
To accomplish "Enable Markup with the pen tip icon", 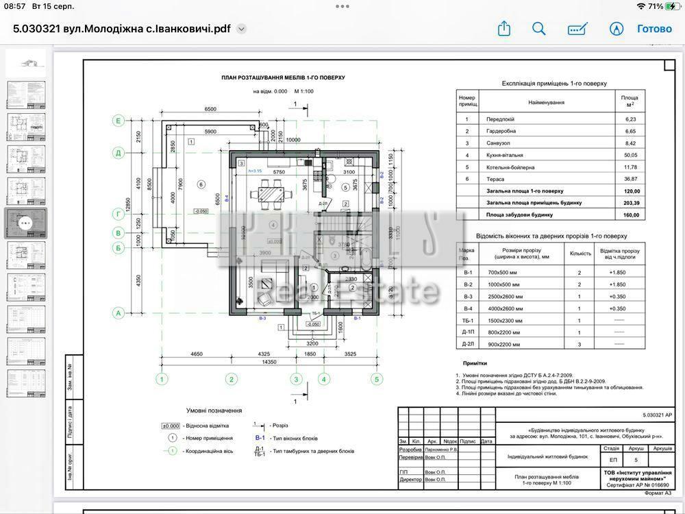I will [616, 29].
